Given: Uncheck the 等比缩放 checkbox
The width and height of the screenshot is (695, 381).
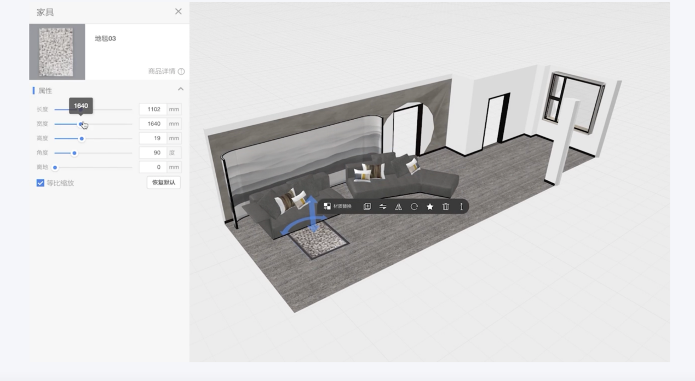Looking at the screenshot, I should [x=41, y=183].
